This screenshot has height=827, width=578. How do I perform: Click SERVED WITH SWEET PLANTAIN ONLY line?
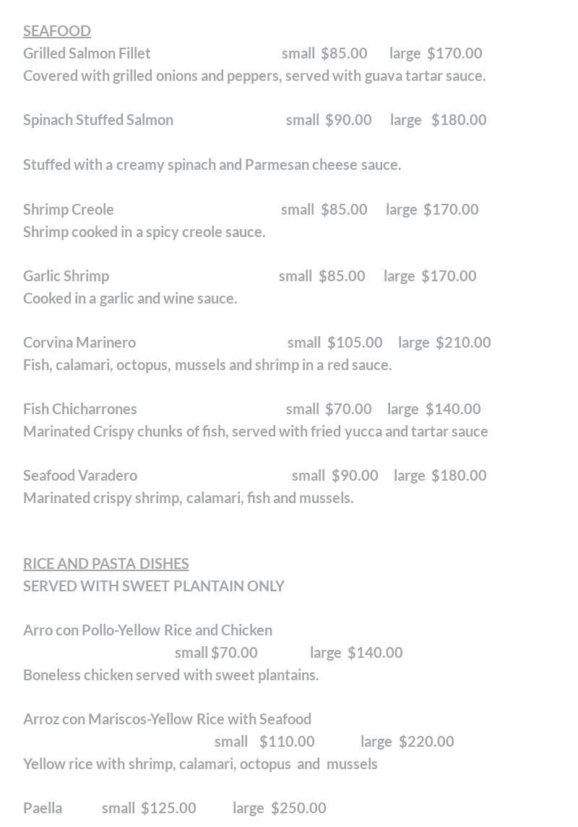tap(154, 586)
